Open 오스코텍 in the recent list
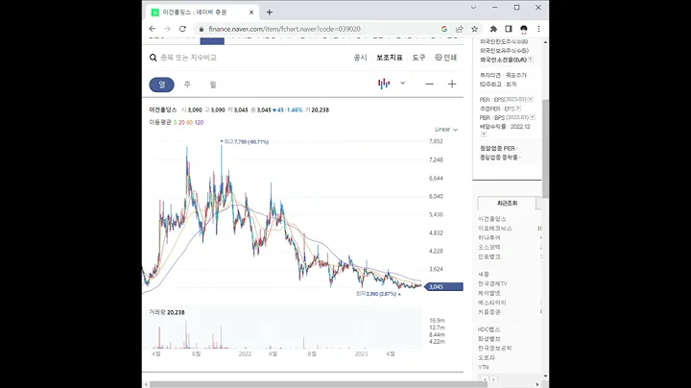691x388 pixels. click(x=489, y=247)
